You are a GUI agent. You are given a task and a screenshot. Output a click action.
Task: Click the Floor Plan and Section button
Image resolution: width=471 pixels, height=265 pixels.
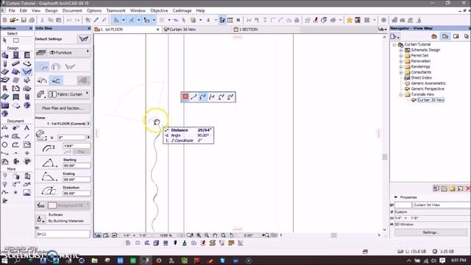tap(63, 108)
